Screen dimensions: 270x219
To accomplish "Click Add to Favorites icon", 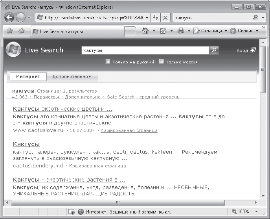I will (x=22, y=31).
